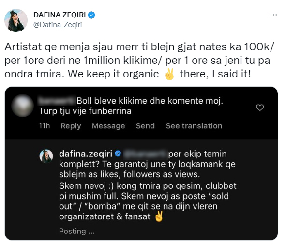Click the blurred commenter profile picture

[23, 106]
